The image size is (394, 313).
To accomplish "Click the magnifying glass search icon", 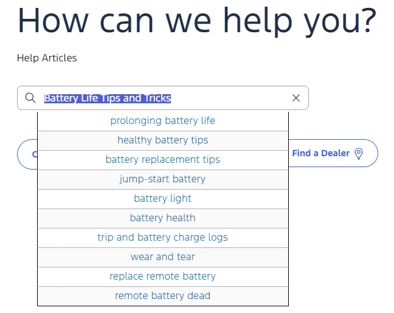I will tap(30, 98).
